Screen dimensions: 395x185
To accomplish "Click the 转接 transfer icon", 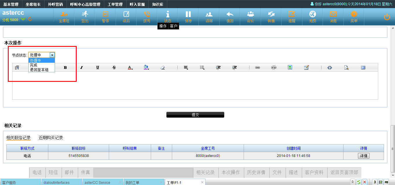I will coord(271,16).
